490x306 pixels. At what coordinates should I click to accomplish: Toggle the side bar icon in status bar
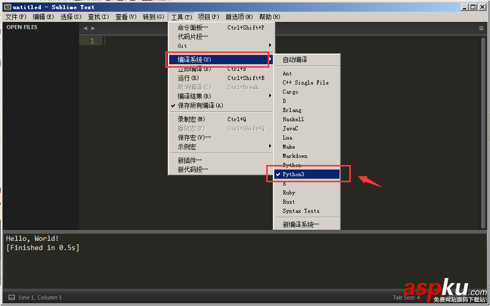[x=12, y=297]
